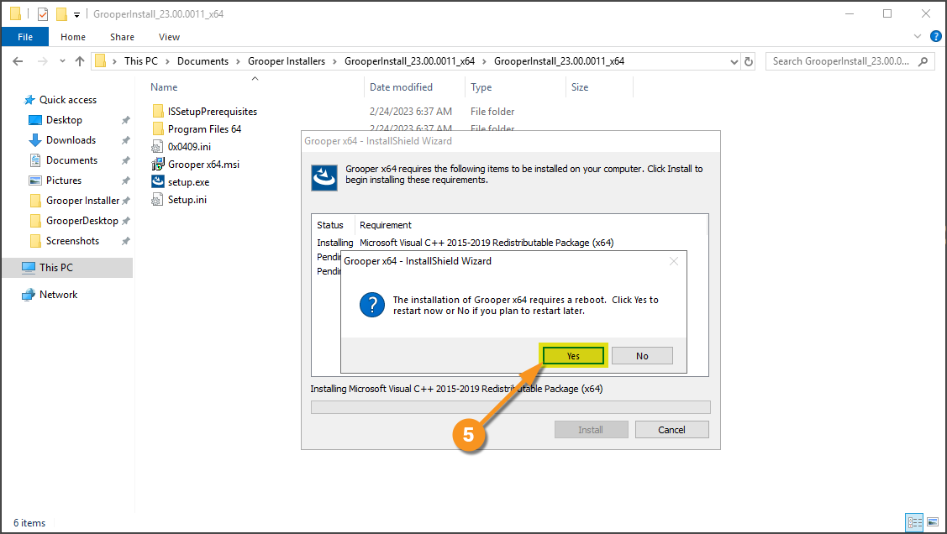Select the Setup.ini file

click(187, 200)
